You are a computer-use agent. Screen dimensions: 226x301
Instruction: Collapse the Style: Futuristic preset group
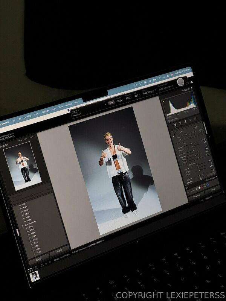(22, 226)
